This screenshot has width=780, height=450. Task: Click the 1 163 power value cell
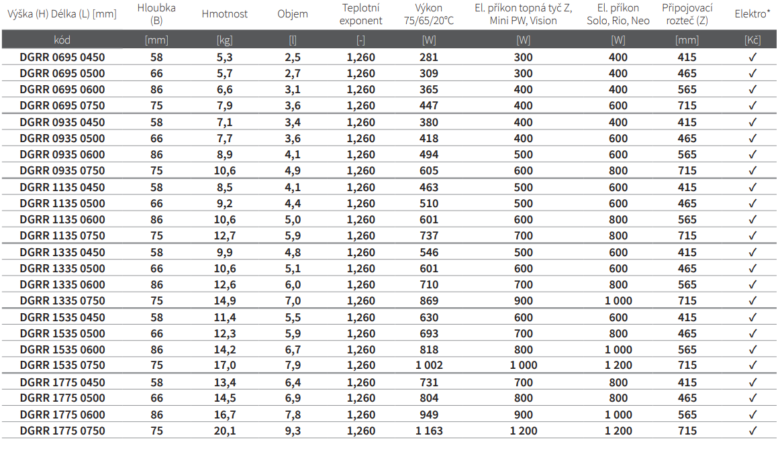click(x=429, y=431)
